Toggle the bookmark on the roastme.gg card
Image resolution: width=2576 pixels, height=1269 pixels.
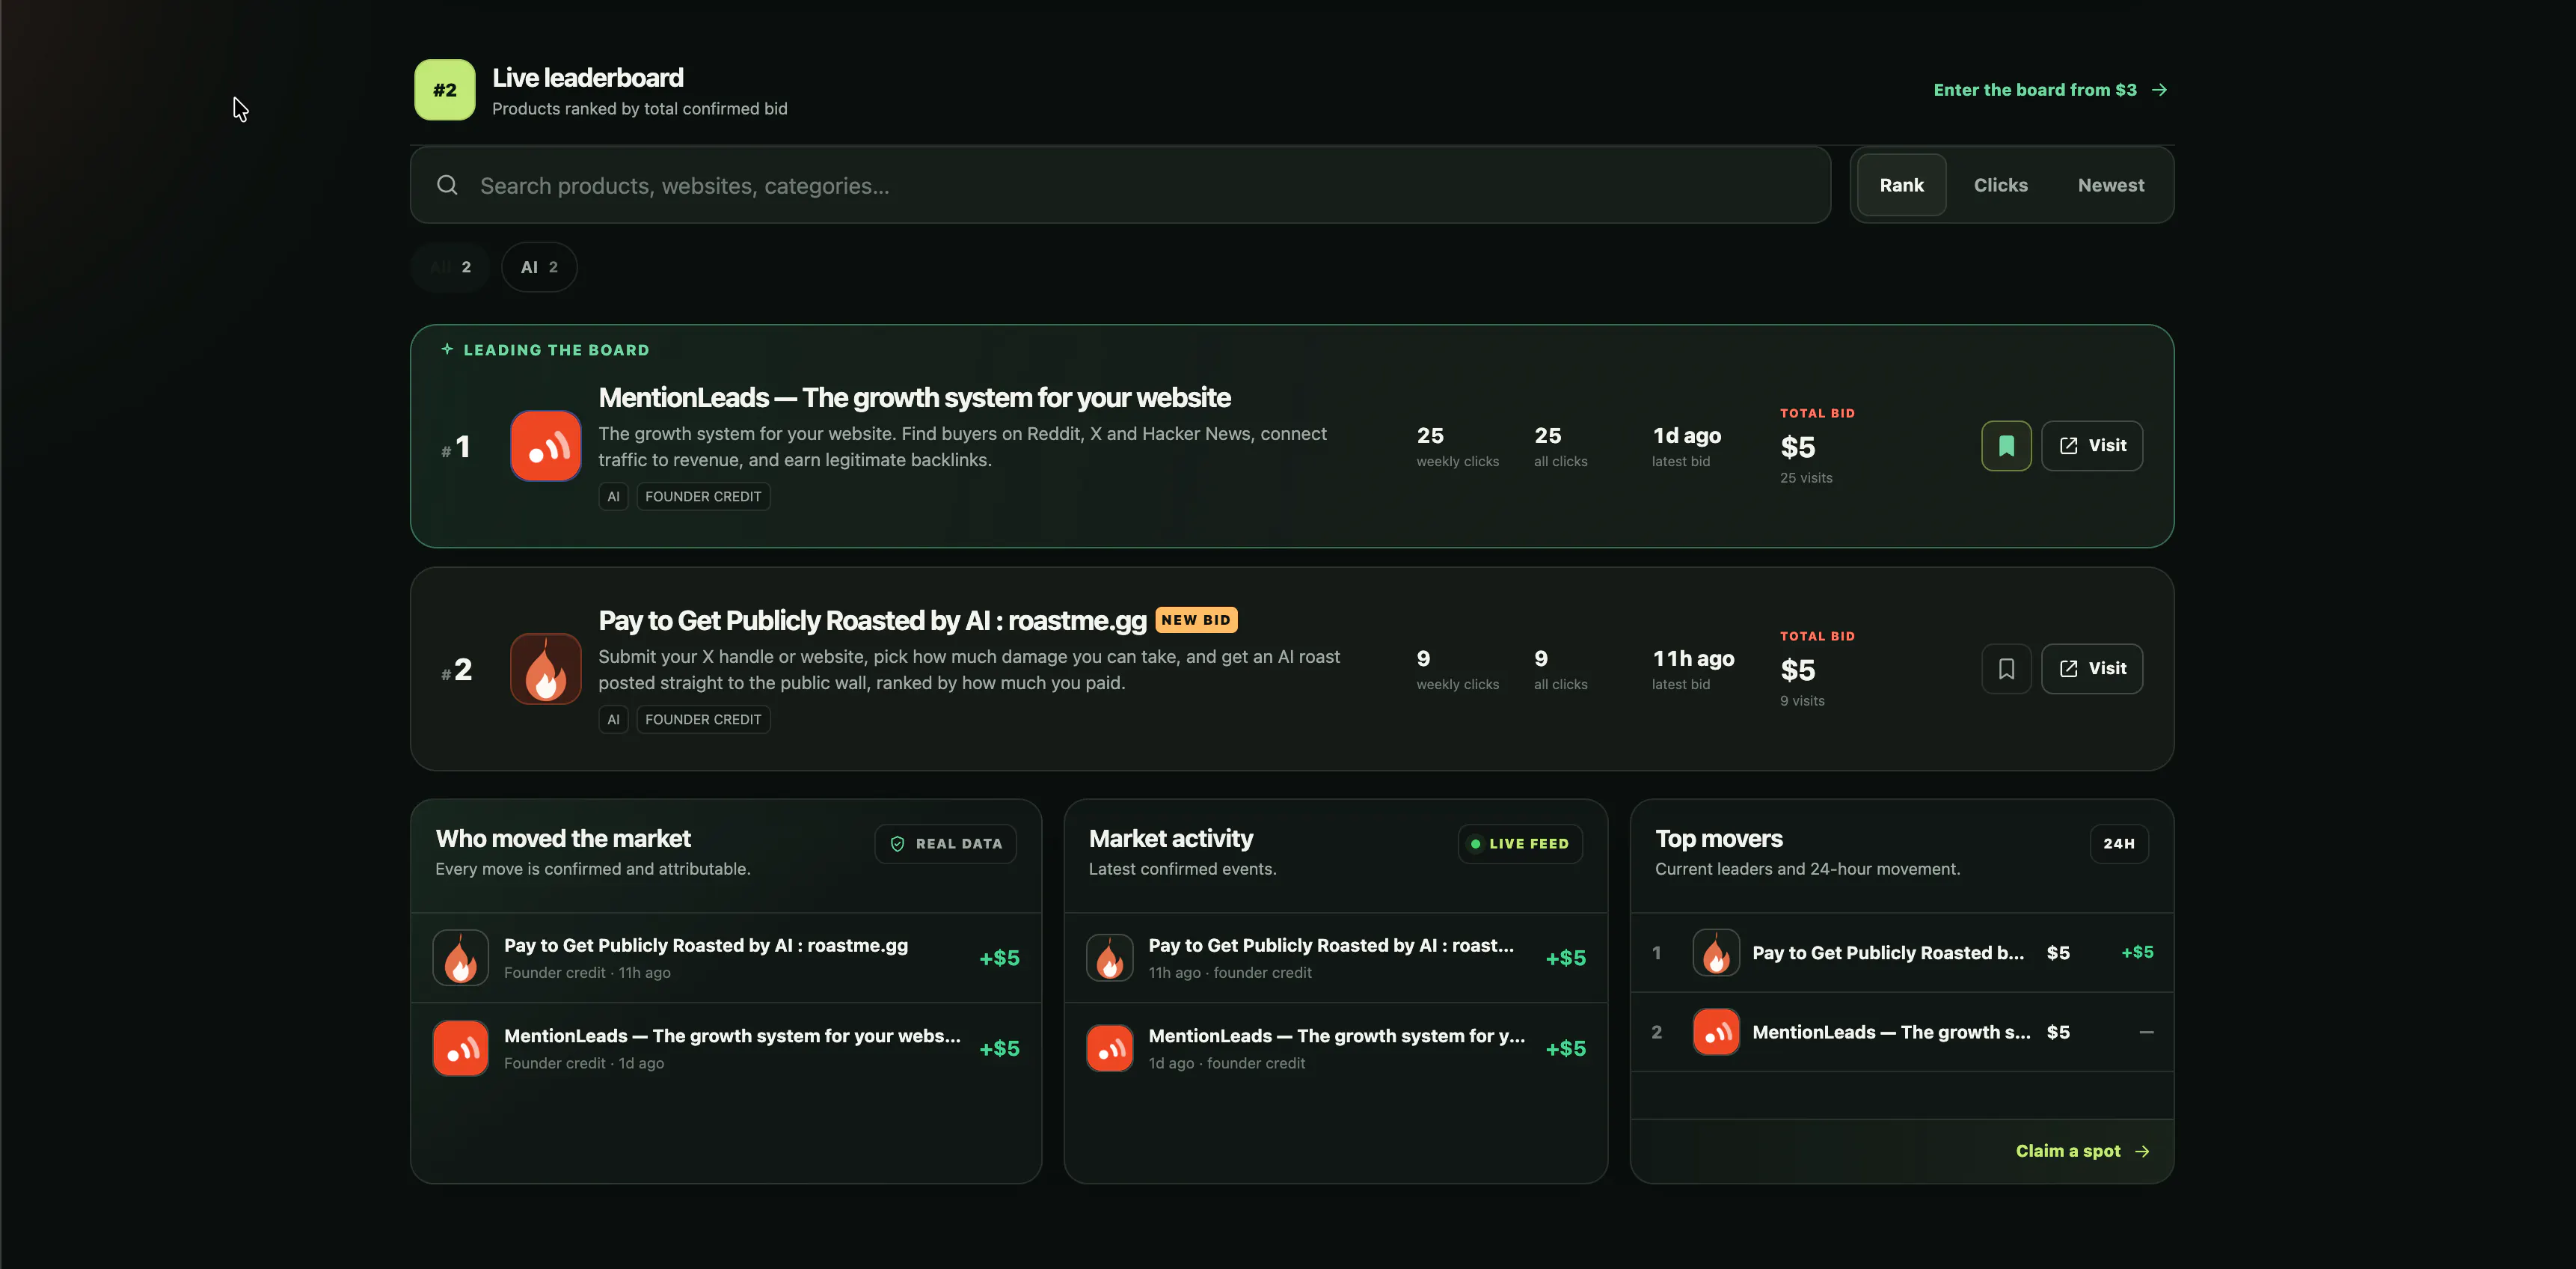click(2006, 669)
